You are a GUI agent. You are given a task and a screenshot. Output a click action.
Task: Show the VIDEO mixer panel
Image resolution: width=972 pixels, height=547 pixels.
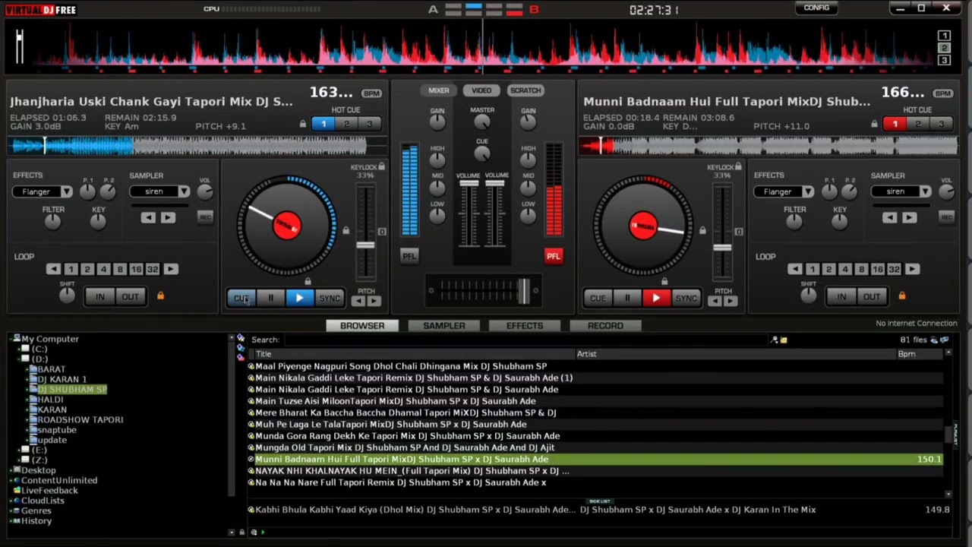(x=481, y=90)
